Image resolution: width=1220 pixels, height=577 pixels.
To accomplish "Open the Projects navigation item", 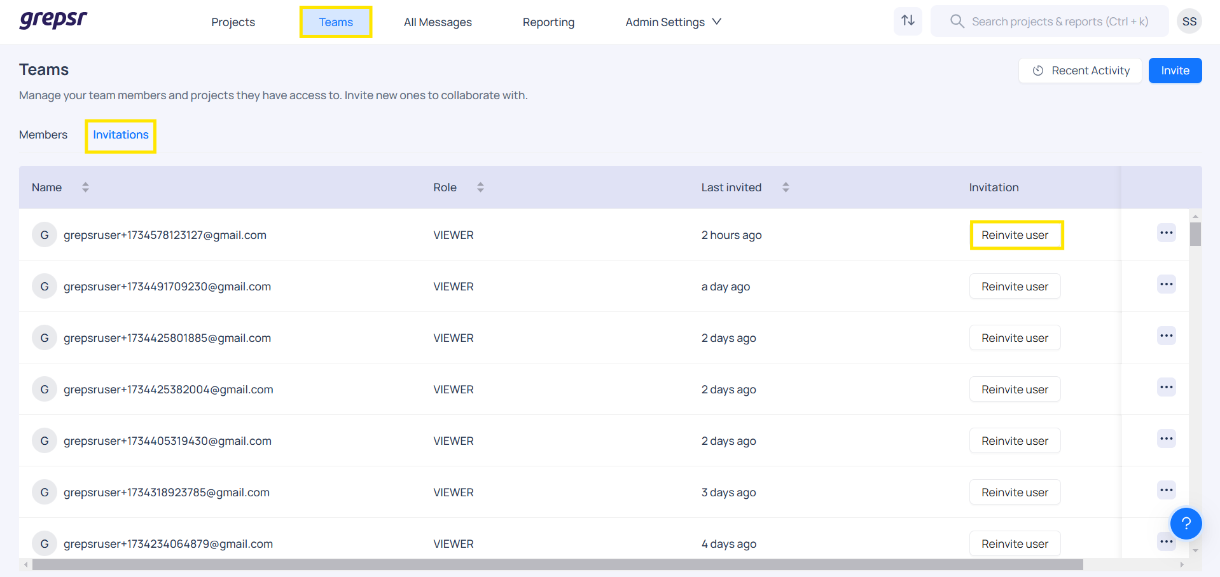I will (x=233, y=22).
